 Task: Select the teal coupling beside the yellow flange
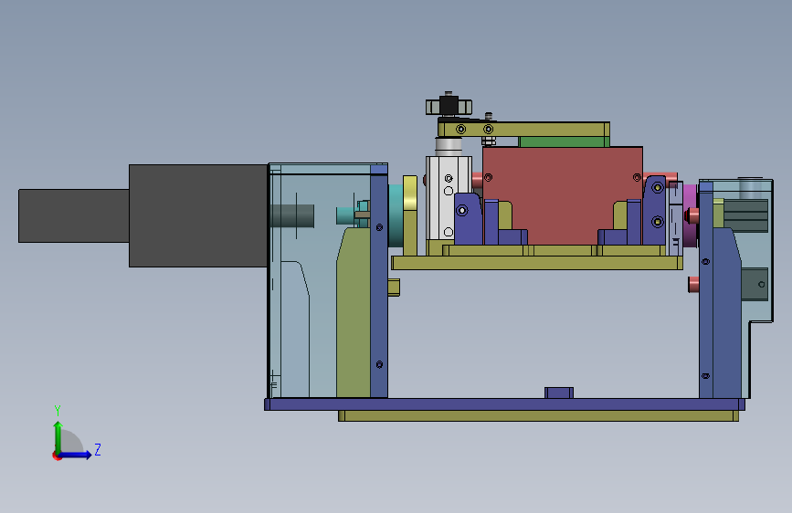point(396,215)
